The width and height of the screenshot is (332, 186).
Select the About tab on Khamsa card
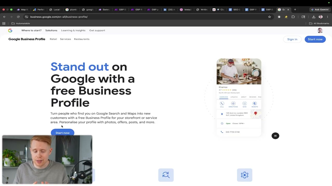point(244,97)
